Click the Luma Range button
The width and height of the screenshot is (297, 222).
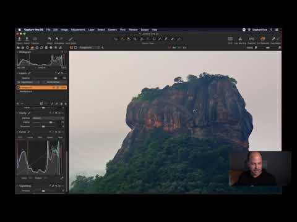pos(53,82)
